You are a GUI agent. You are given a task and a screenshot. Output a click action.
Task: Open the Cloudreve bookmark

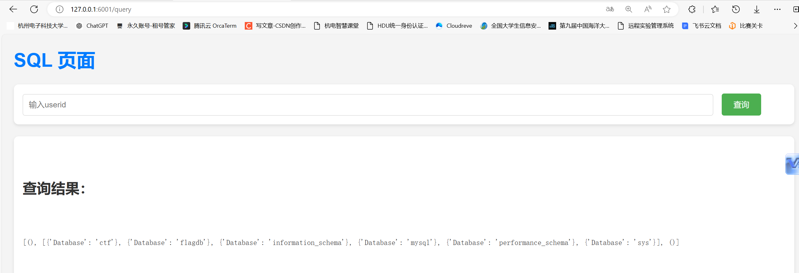coord(454,26)
